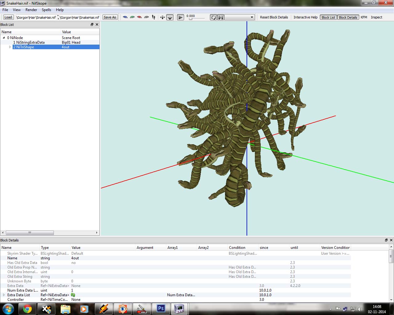The height and width of the screenshot is (315, 394).
Task: Click the green eye view icon
Action: point(132,17)
